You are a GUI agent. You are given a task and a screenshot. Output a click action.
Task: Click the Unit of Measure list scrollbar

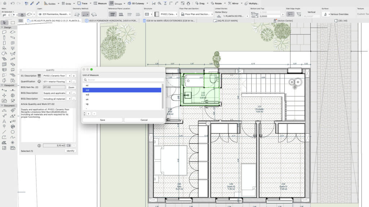(163, 96)
